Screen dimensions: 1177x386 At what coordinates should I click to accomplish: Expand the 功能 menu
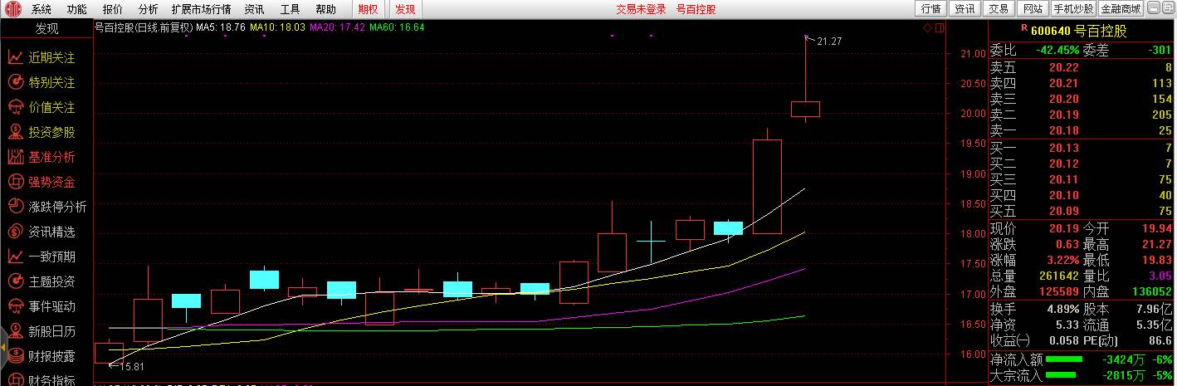(76, 9)
